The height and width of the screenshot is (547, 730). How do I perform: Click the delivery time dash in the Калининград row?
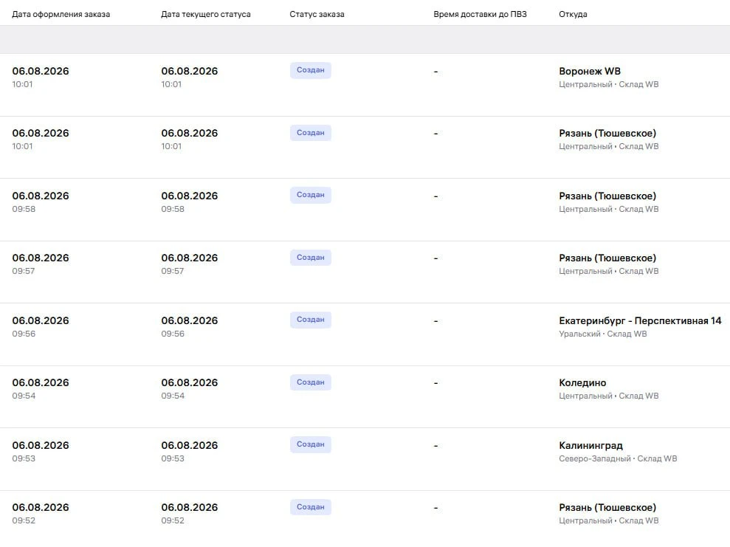435,446
